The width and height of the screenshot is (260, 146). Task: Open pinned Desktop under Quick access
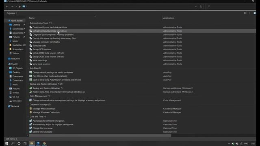point(16,25)
